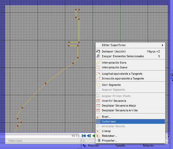Image resolution: width=173 pixels, height=149 pixels.
Task: Click the Invertir Secuencia icon
Action: click(x=98, y=101)
